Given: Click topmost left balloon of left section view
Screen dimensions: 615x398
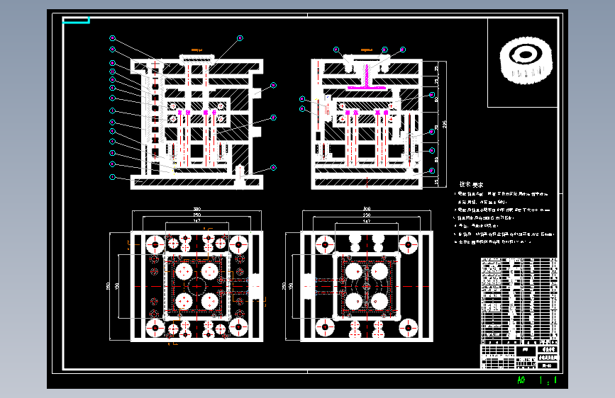Looking at the screenshot, I should click(113, 38).
